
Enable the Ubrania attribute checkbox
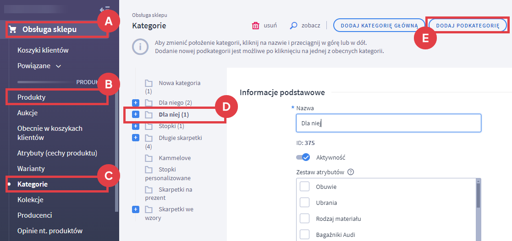coord(304,203)
